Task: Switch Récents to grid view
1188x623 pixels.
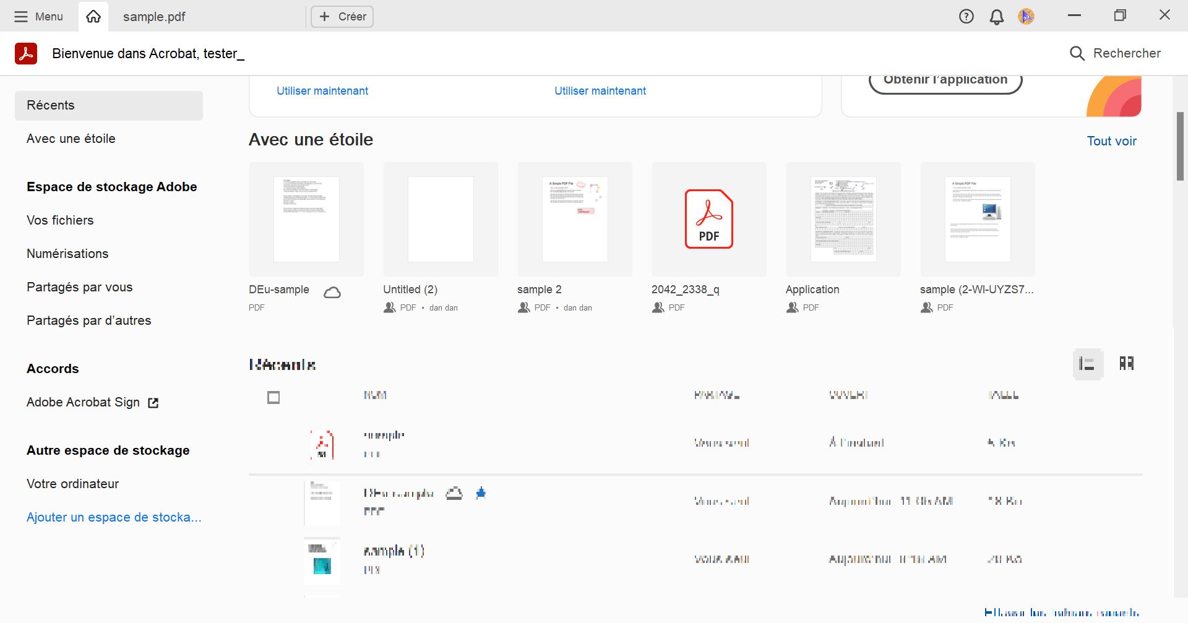Action: (x=1126, y=364)
